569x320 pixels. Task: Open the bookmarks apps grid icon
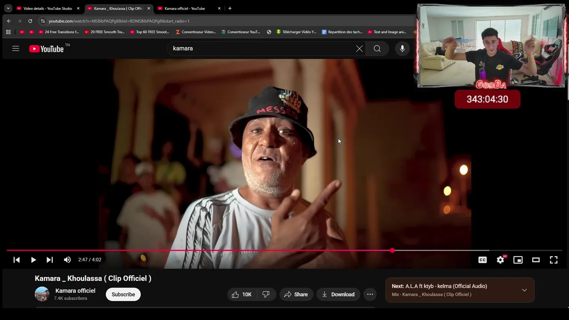click(8, 32)
